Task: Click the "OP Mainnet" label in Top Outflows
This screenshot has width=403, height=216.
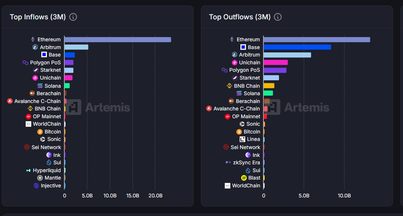Action: point(246,117)
